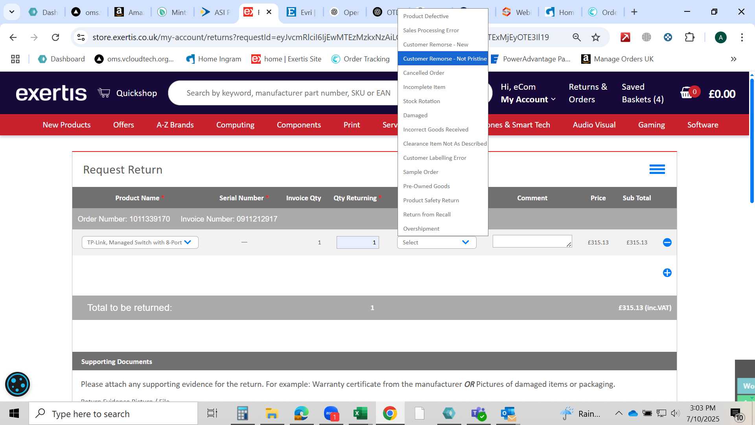The image size is (755, 425).
Task: Open Home Ingram bookmark
Action: click(214, 59)
